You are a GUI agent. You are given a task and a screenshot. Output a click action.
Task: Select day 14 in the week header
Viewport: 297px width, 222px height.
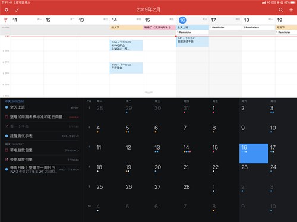coord(114,20)
